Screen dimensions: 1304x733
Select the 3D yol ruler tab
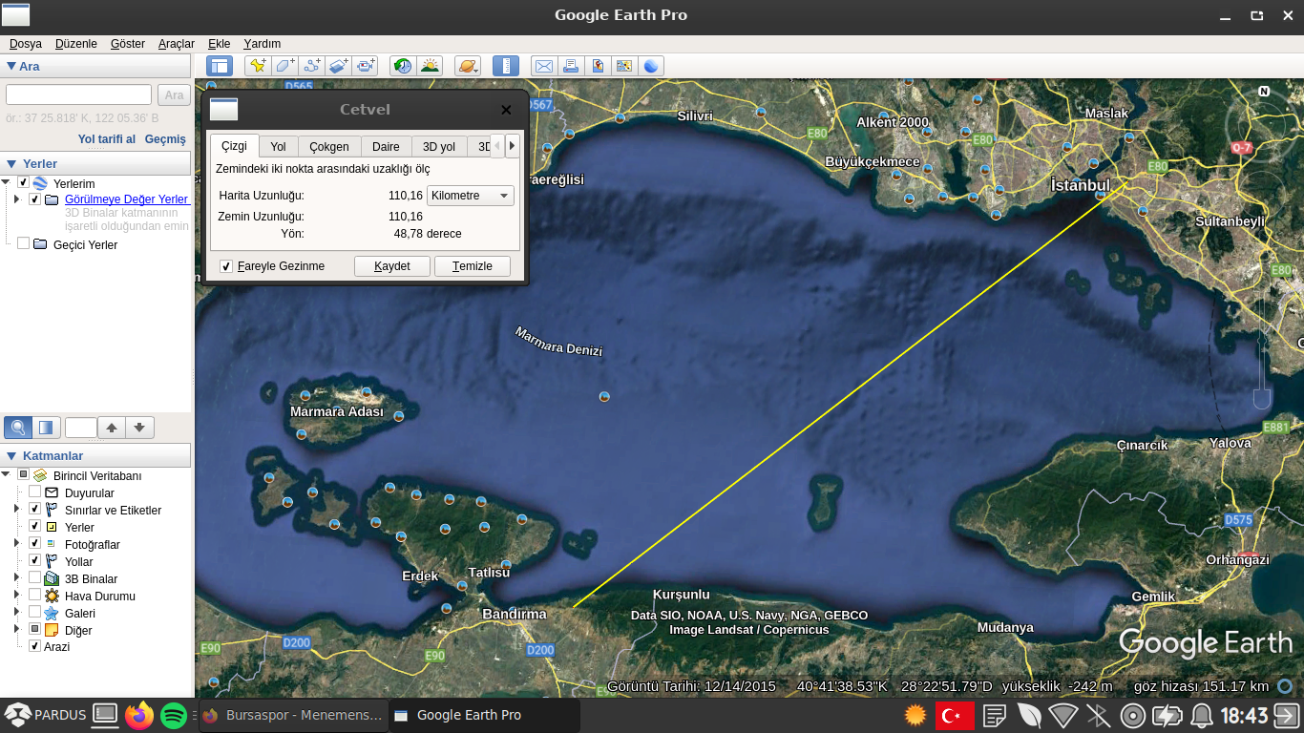click(439, 147)
